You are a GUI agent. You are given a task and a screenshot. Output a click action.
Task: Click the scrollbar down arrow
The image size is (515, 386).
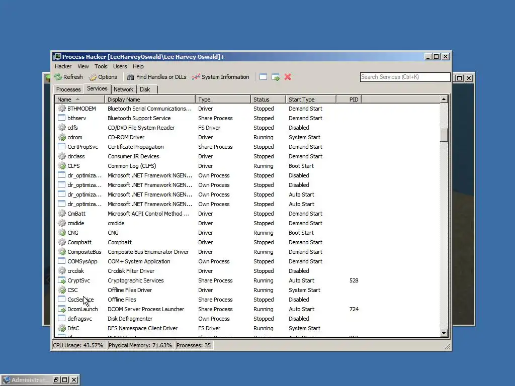[444, 333]
